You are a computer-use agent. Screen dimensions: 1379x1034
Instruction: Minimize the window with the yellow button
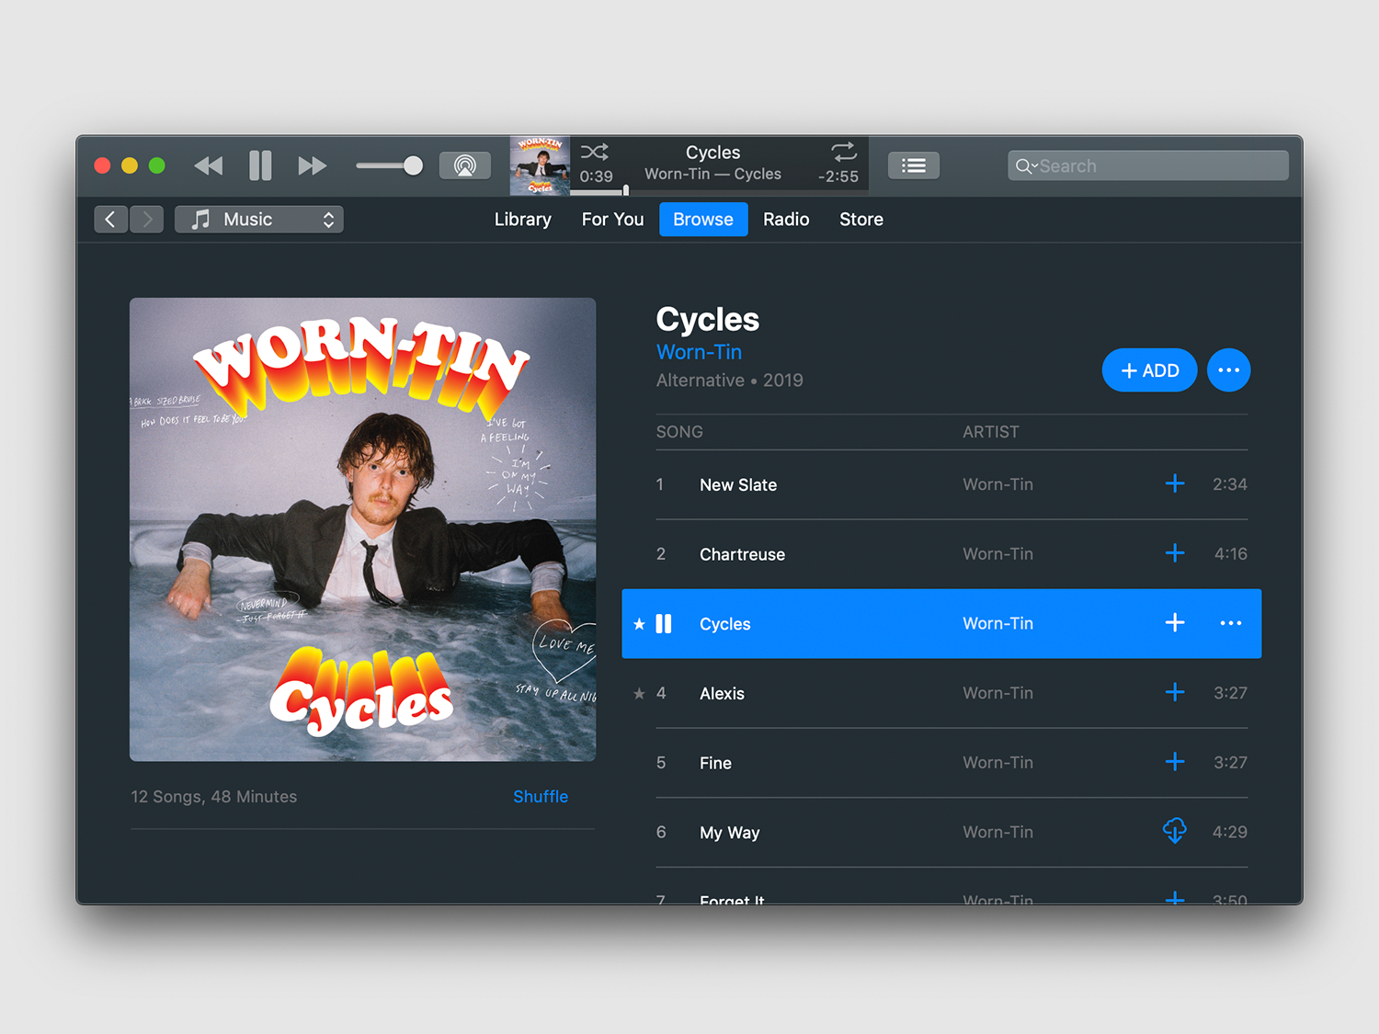[130, 165]
